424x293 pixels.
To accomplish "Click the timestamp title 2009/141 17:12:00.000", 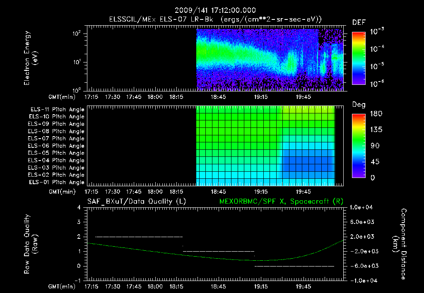I will click(x=215, y=10).
